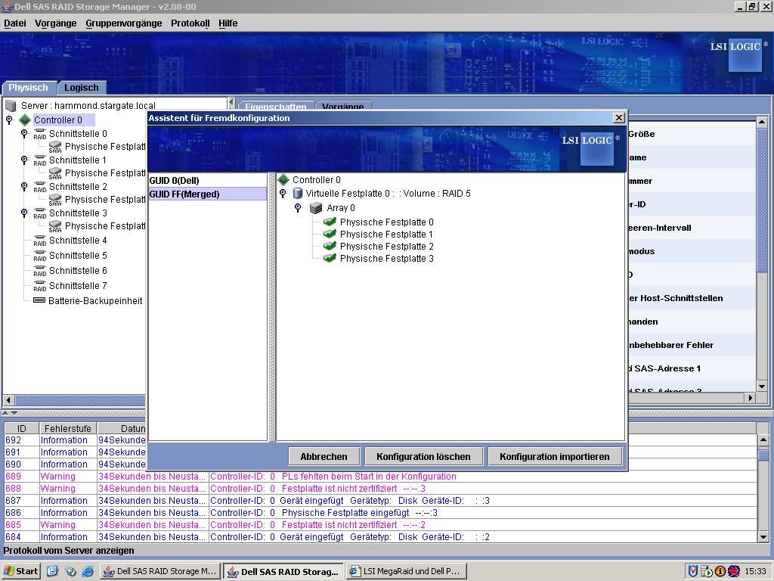Open the Protokoll menu
The width and height of the screenshot is (774, 581).
(x=190, y=23)
